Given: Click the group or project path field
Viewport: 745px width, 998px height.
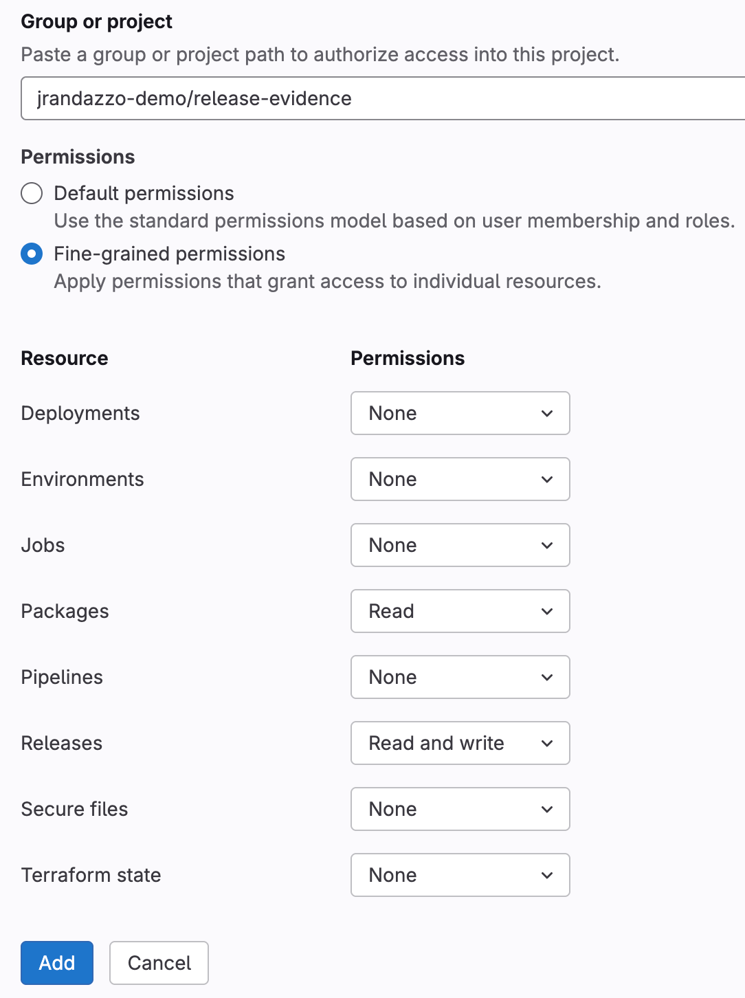Looking at the screenshot, I should click(371, 98).
